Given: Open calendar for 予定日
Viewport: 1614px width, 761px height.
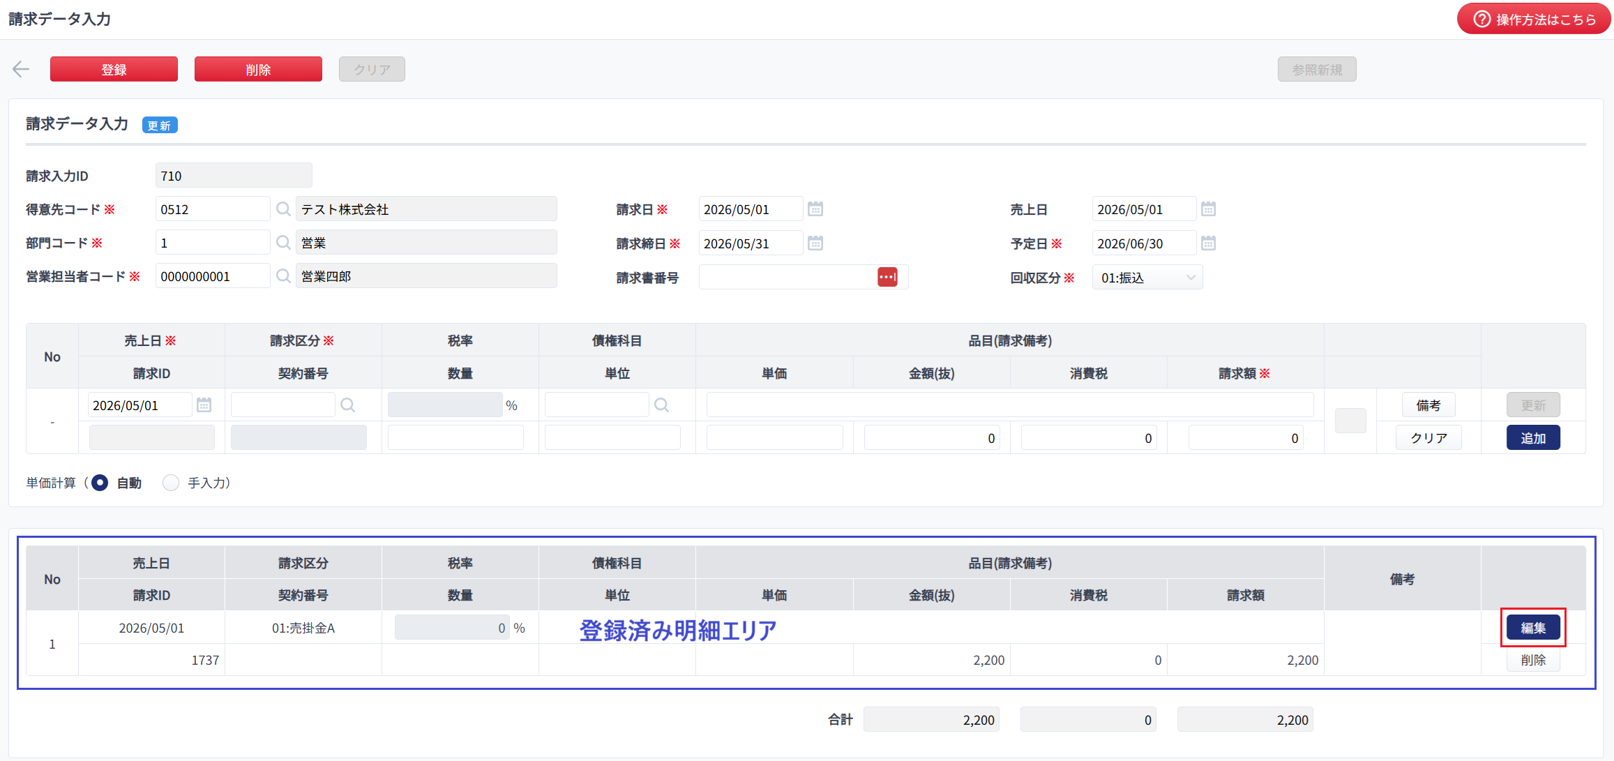Looking at the screenshot, I should 1209,243.
